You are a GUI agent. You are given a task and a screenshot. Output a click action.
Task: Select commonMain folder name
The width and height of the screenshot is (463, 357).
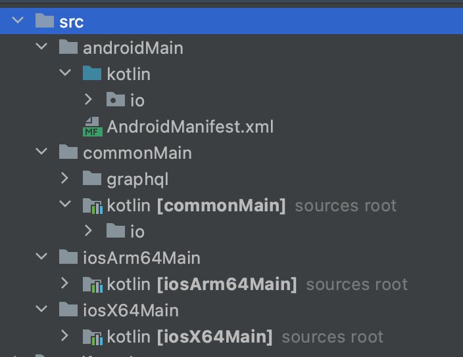coord(137,153)
